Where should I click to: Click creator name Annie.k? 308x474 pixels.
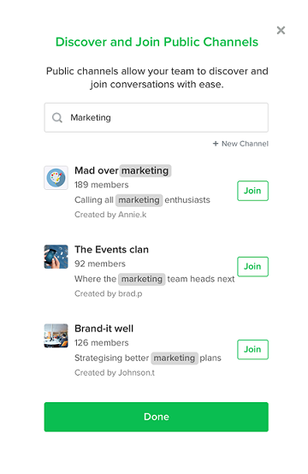[132, 215]
